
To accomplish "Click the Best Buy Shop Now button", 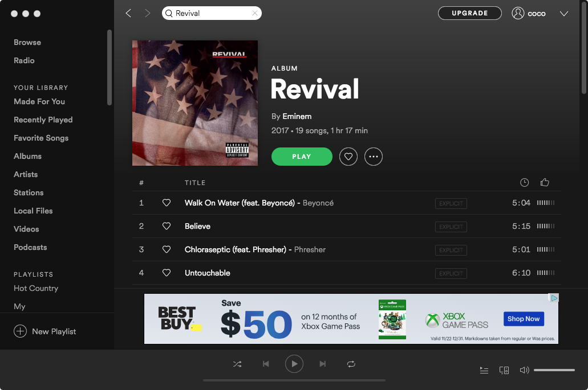I will (x=524, y=319).
